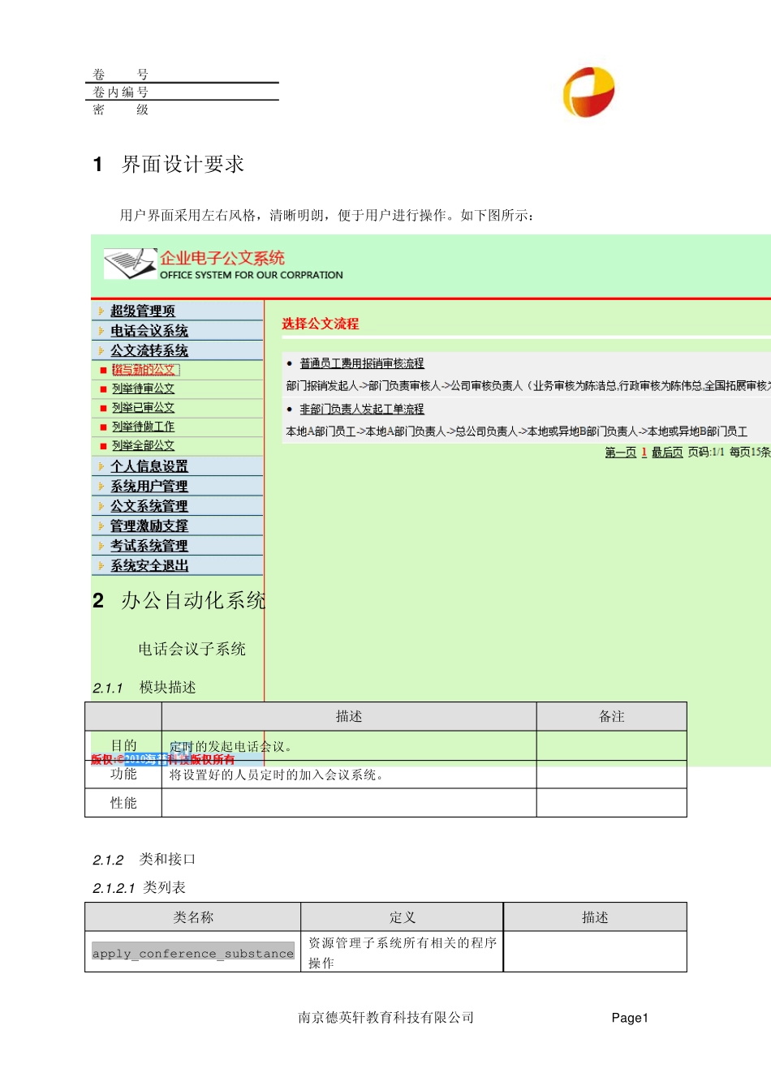Click the red bullet beside 列举待审公文

[x=103, y=389]
